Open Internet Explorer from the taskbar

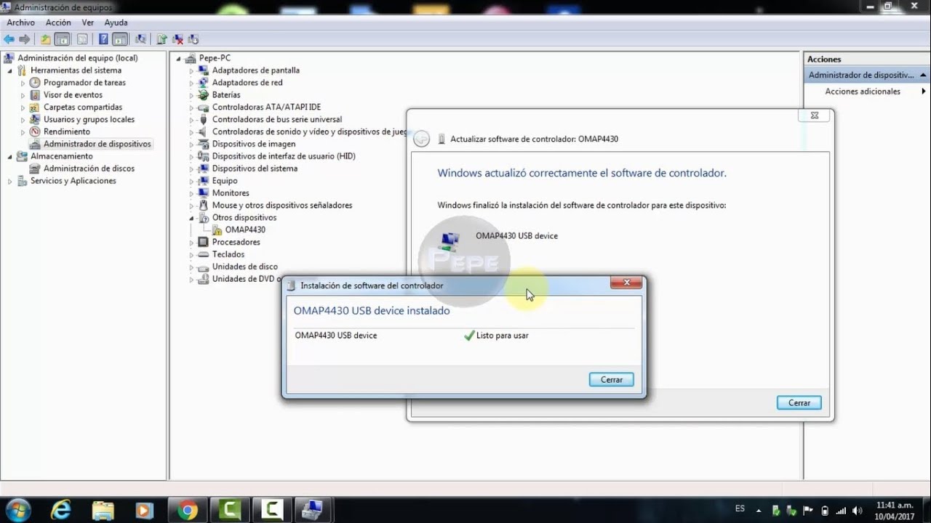tap(62, 511)
